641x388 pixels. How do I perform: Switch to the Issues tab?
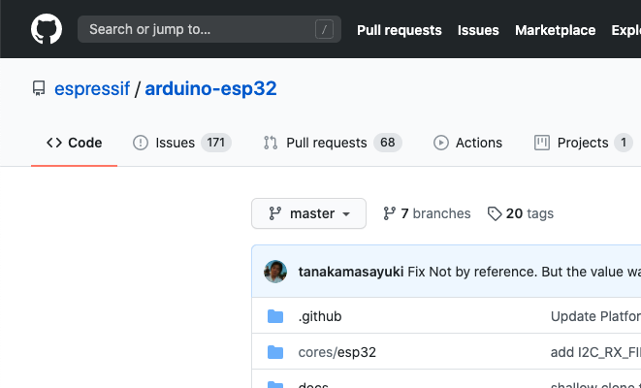(182, 143)
